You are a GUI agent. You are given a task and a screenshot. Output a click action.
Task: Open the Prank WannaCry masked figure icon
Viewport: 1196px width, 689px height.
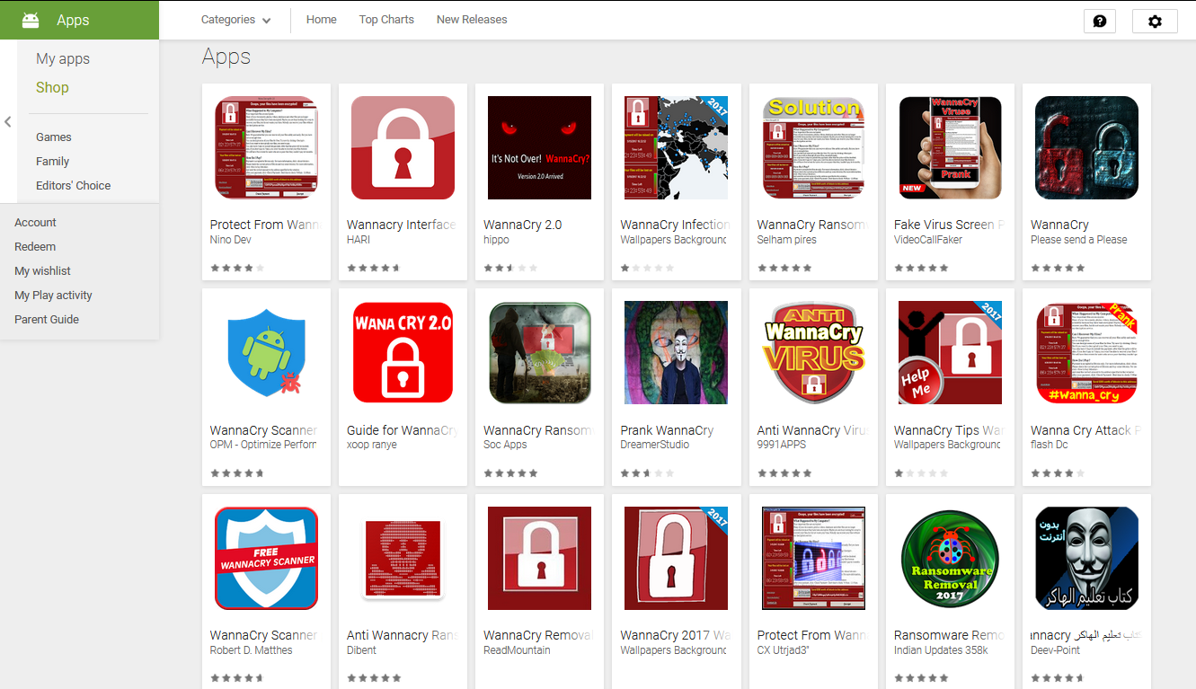[676, 353]
